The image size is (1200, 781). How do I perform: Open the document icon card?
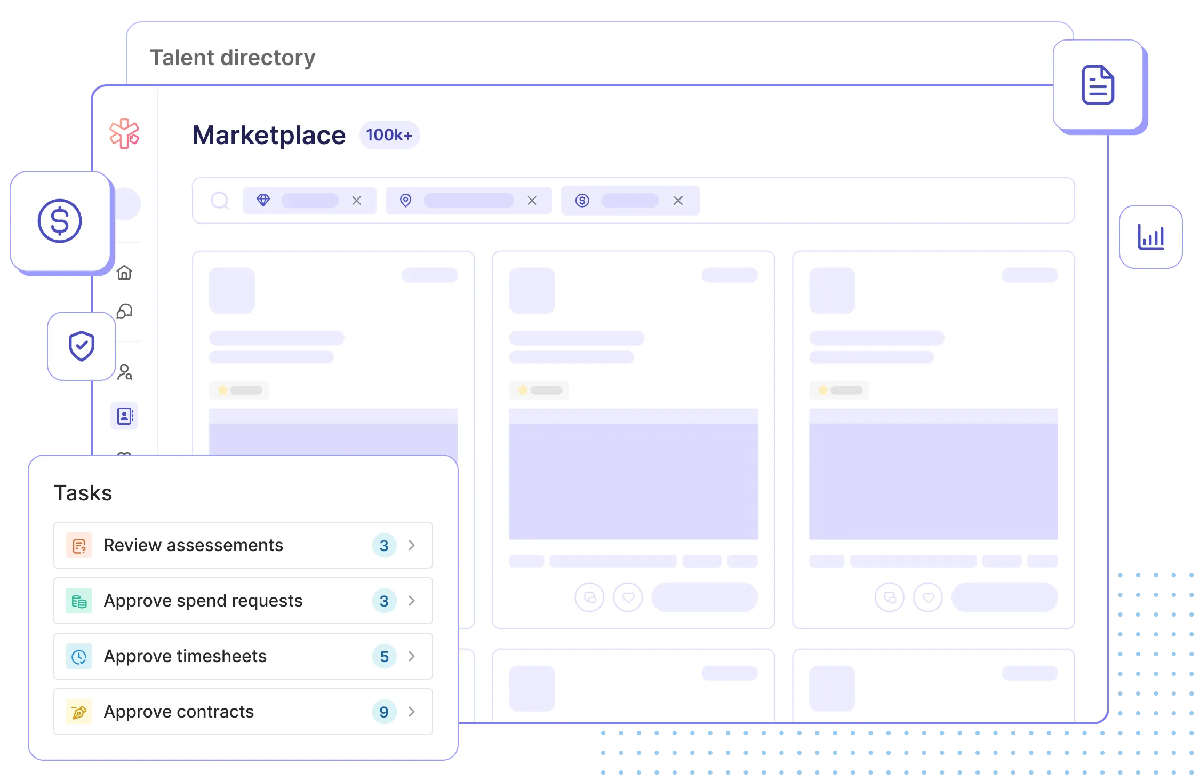pos(1098,85)
